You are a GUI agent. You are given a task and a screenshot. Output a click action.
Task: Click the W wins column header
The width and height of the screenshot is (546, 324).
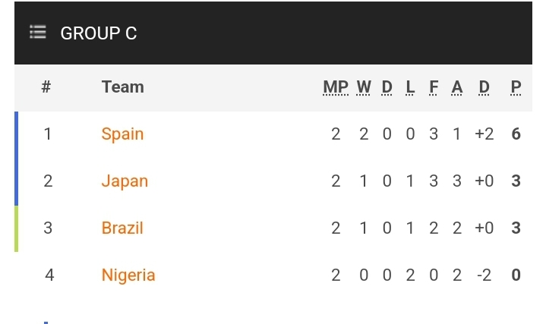[x=364, y=87]
